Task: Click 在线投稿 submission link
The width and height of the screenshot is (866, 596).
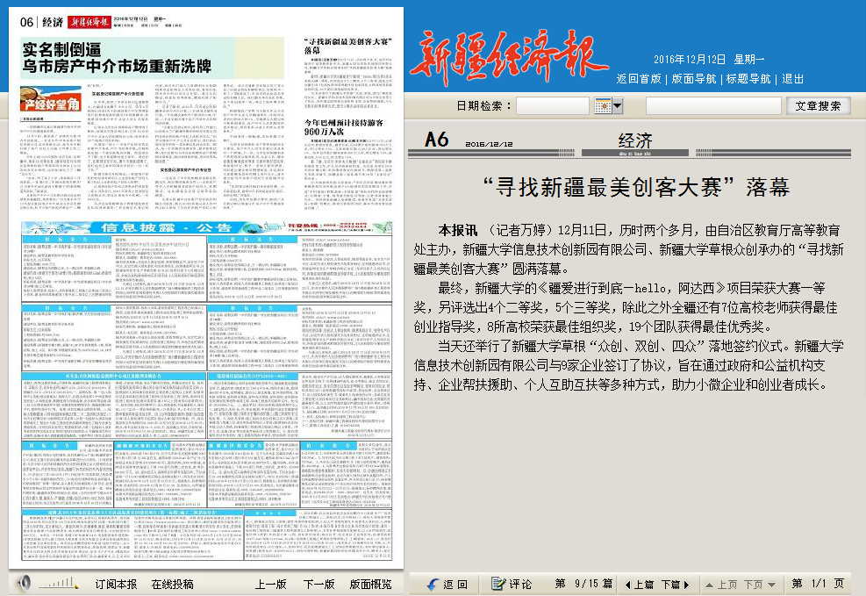Action: (172, 584)
